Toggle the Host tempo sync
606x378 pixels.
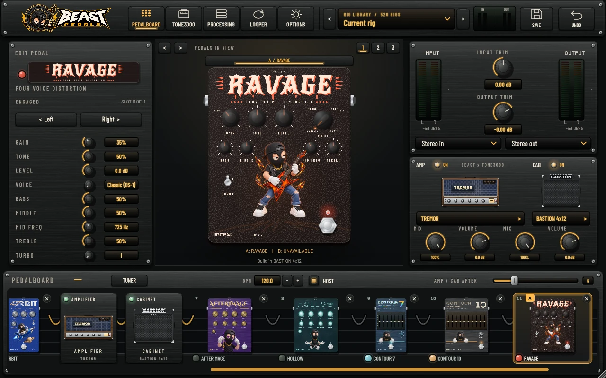coord(313,281)
